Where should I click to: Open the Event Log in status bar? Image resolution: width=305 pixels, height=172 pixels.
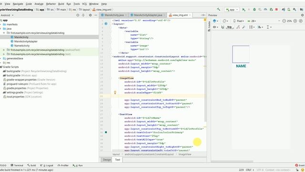300,165
